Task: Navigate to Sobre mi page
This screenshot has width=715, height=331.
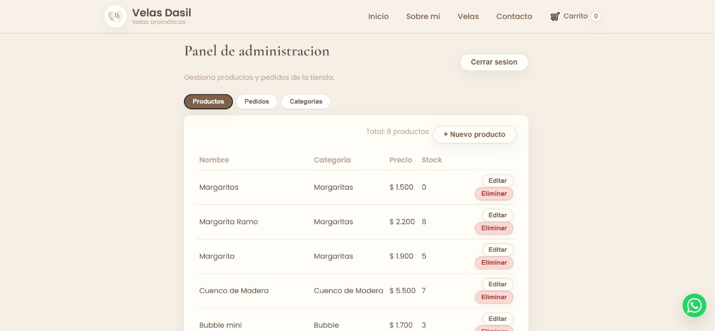Action: click(x=423, y=16)
